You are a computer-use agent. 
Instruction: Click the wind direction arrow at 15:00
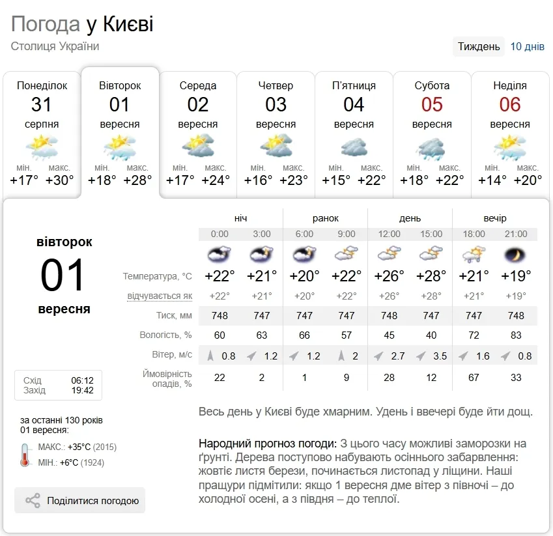click(x=421, y=356)
